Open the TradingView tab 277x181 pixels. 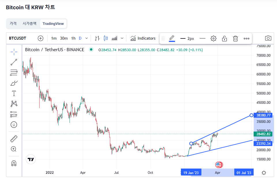click(53, 23)
